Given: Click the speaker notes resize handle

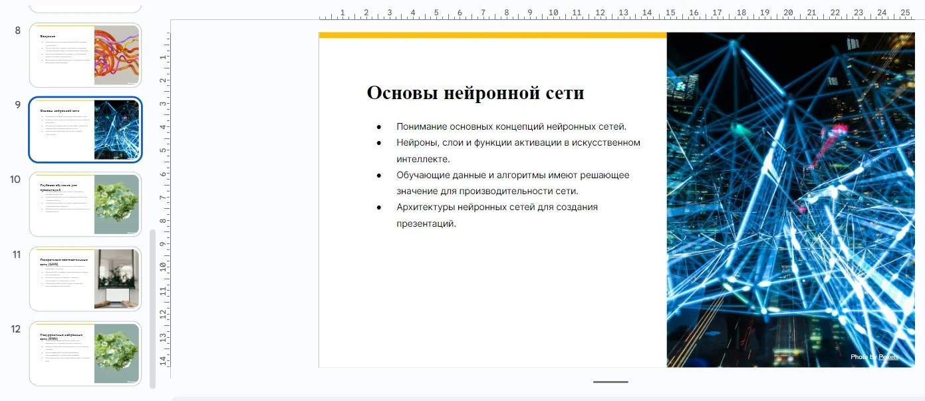Looking at the screenshot, I should pyautogui.click(x=610, y=383).
